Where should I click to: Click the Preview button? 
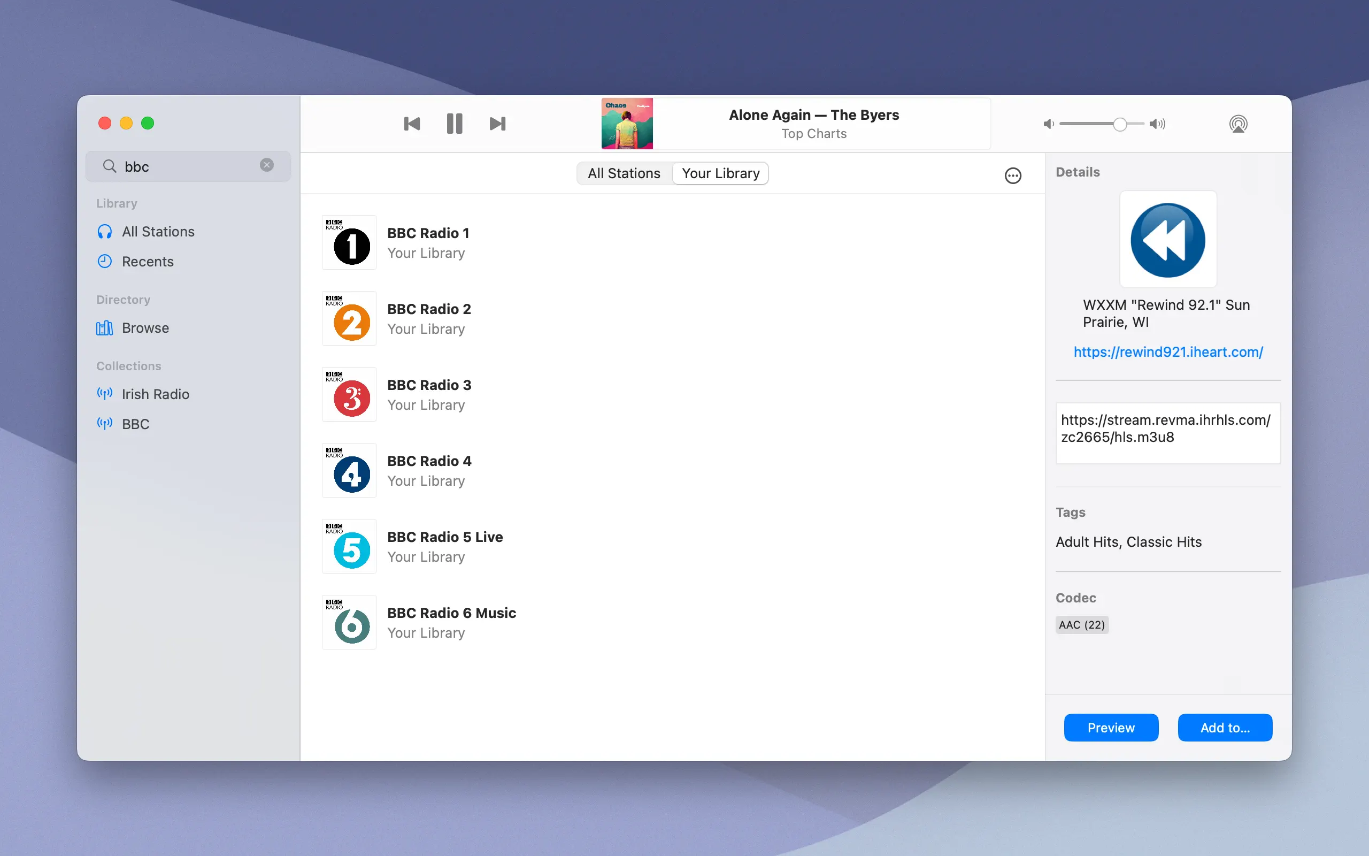point(1111,728)
